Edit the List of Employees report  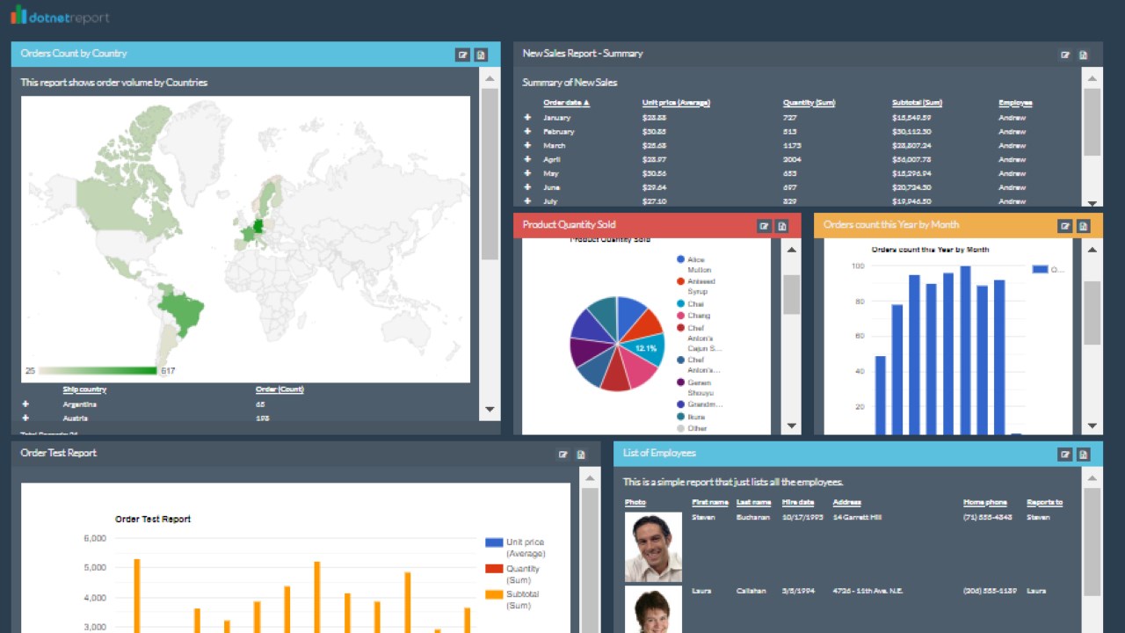[1065, 455]
